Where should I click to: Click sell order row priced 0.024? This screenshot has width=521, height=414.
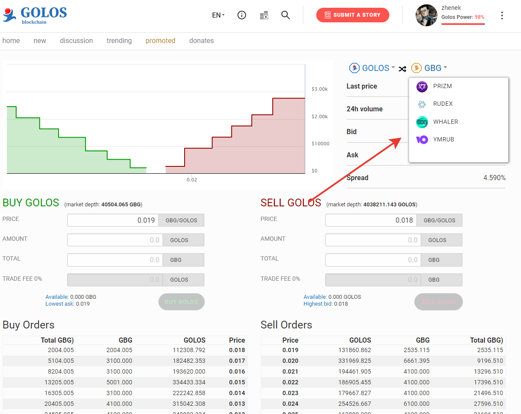pyautogui.click(x=383, y=404)
